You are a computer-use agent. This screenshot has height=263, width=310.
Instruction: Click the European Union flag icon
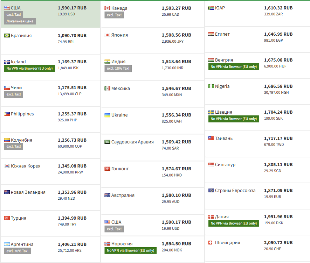coord(211,191)
